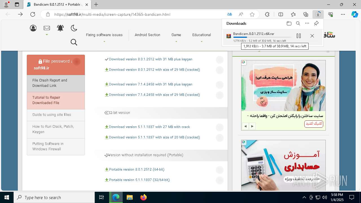Expand the Educational menu
361x203 pixels.
(202, 35)
